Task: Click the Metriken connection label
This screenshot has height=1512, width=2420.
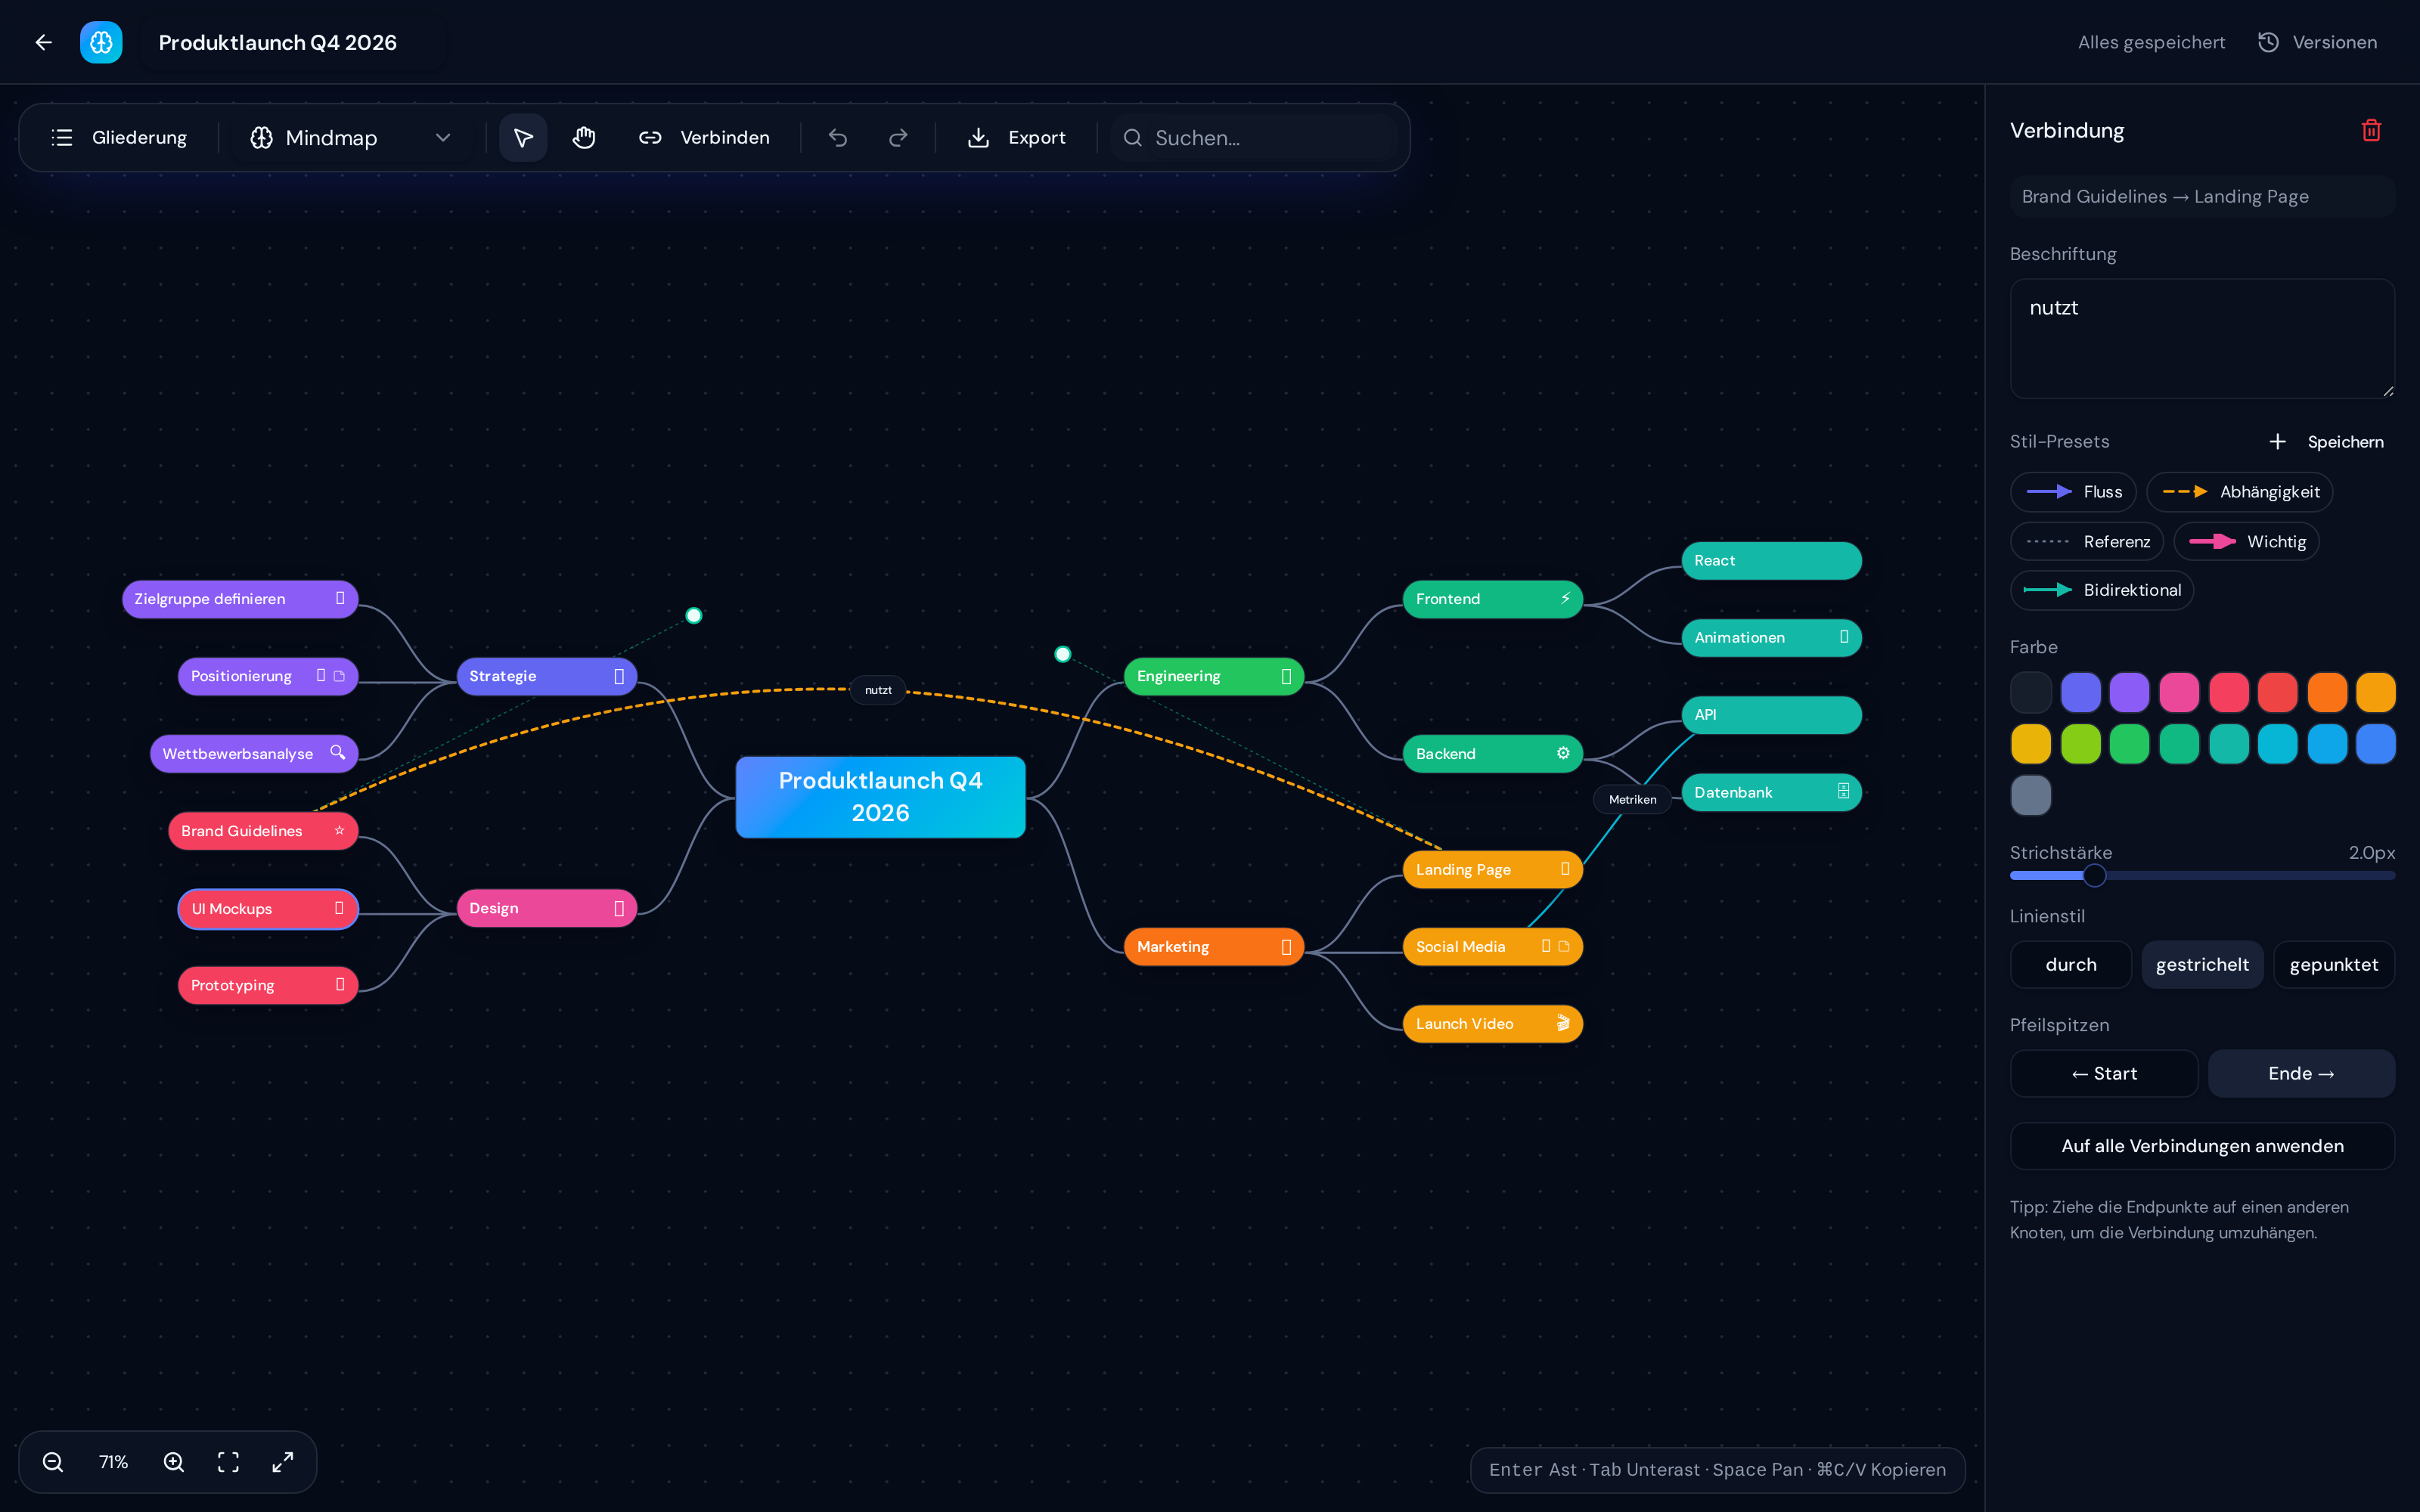Action: click(1632, 799)
